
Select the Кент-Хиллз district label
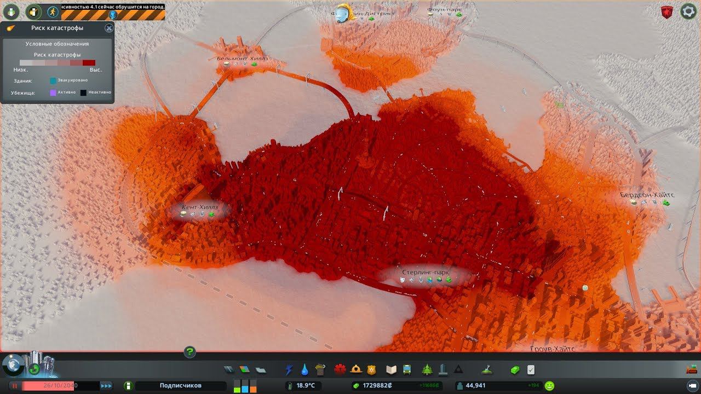200,207
